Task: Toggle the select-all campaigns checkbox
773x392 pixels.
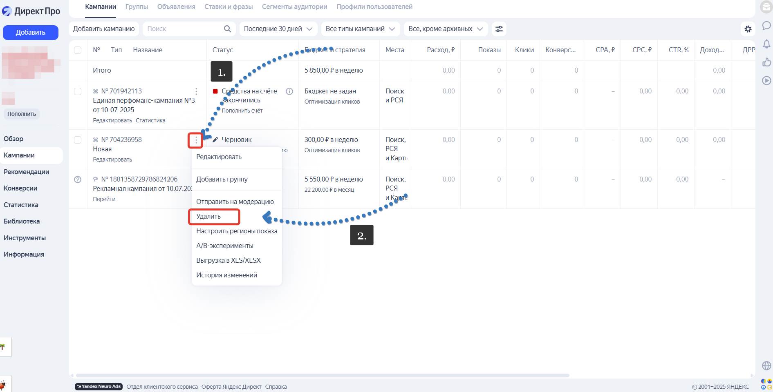Action: (78, 50)
